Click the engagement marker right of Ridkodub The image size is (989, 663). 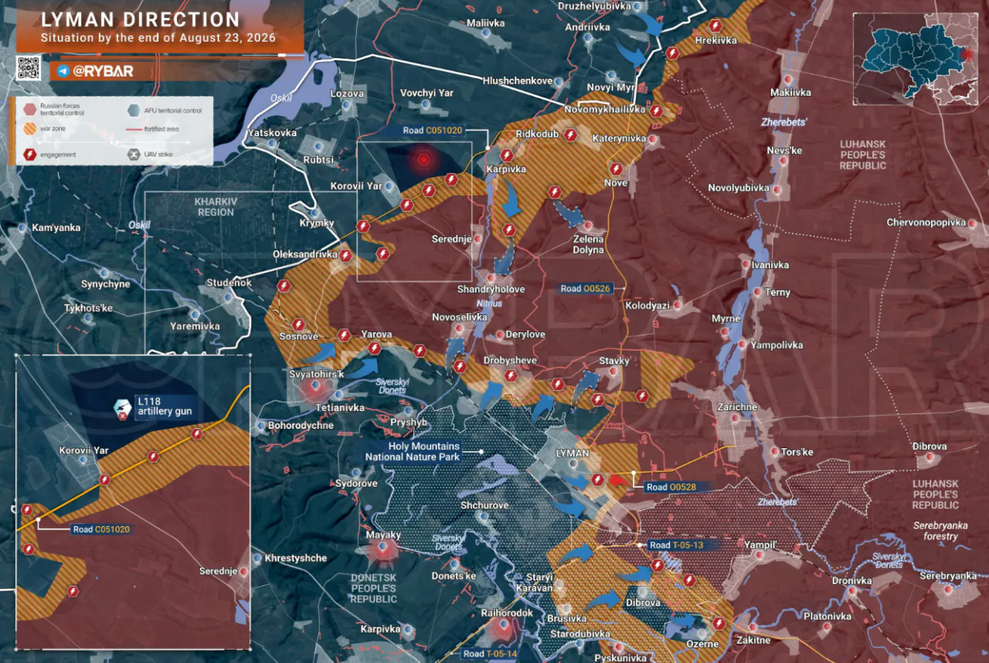point(571,135)
